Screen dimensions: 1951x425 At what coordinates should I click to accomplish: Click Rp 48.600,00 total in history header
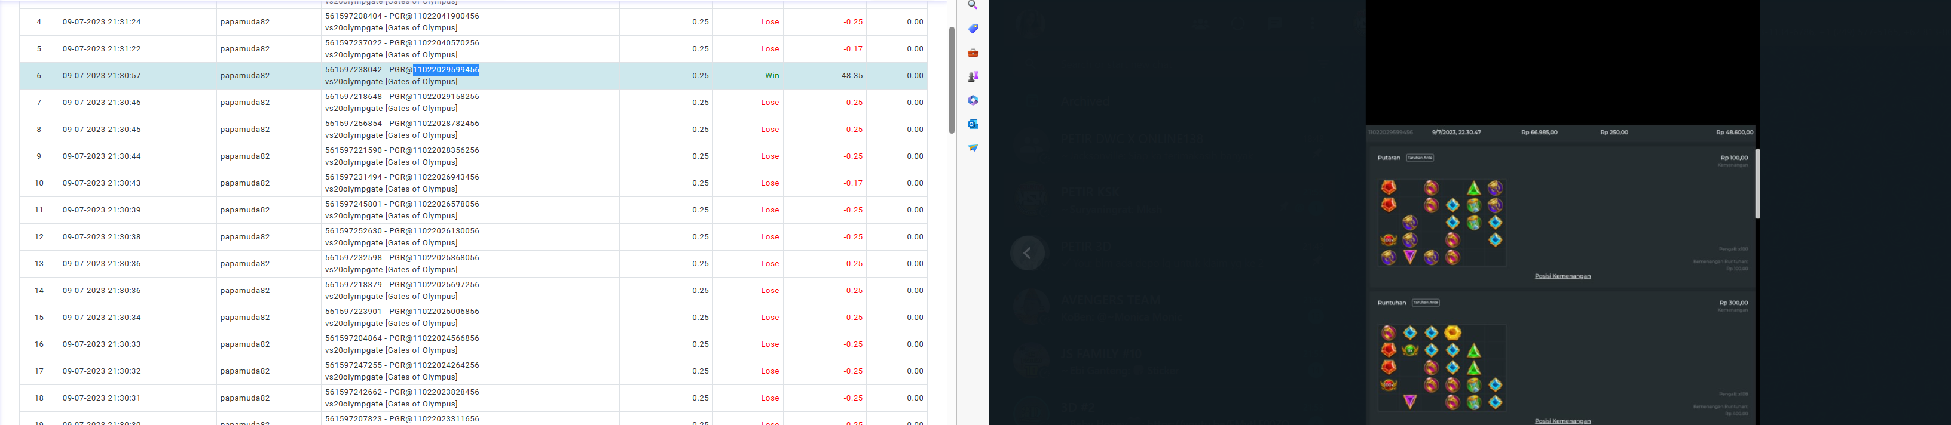coord(1735,133)
